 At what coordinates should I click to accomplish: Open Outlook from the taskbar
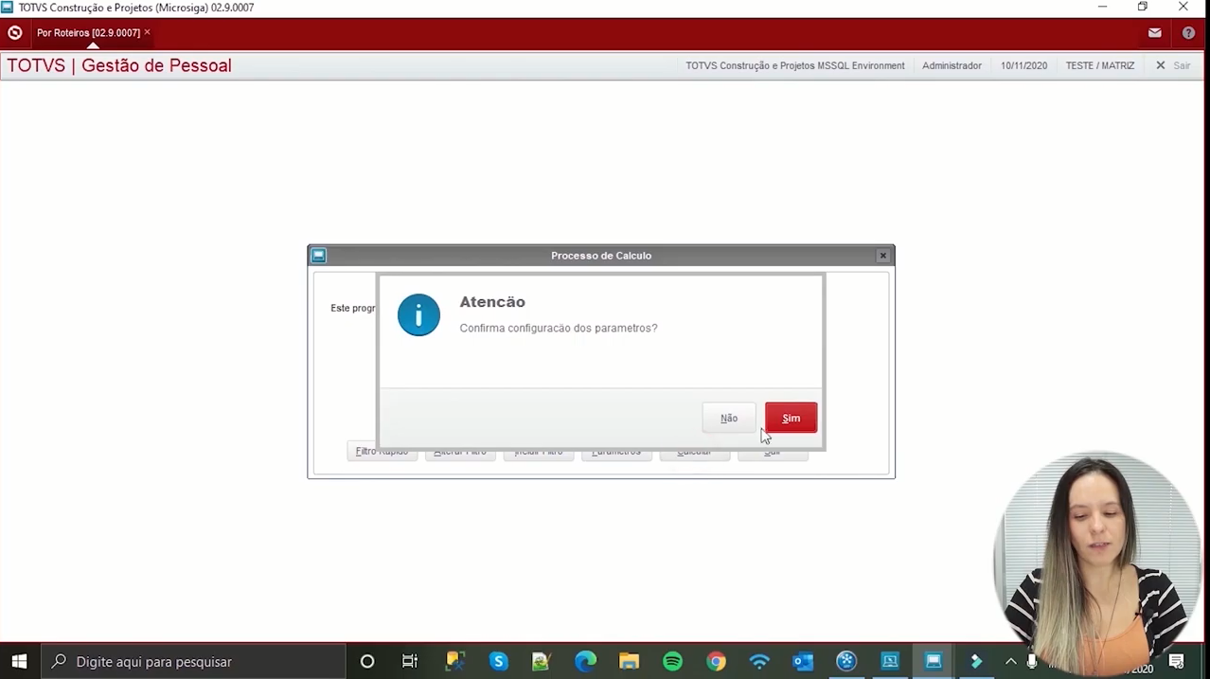click(x=803, y=661)
